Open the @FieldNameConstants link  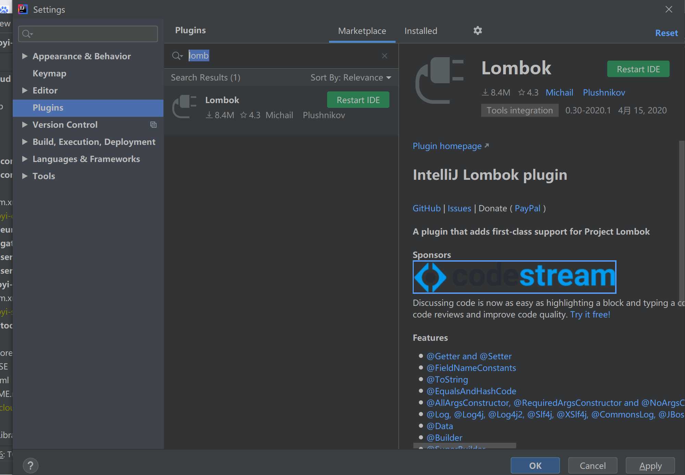(471, 368)
